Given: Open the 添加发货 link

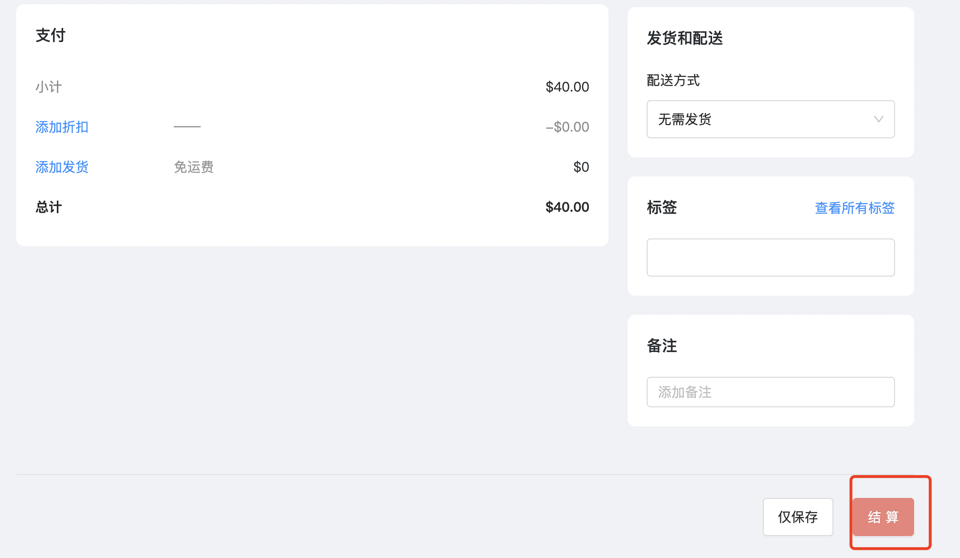Looking at the screenshot, I should (62, 167).
